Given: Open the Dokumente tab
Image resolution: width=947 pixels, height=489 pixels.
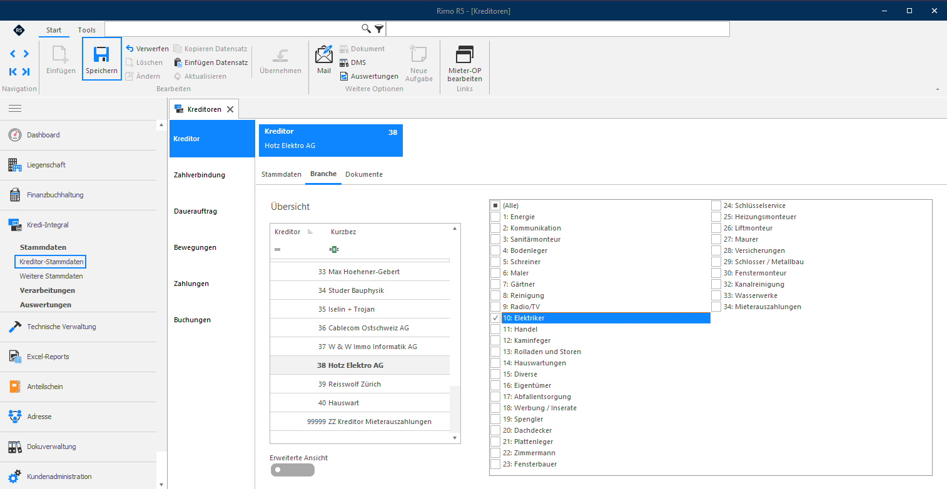Looking at the screenshot, I should click(364, 174).
